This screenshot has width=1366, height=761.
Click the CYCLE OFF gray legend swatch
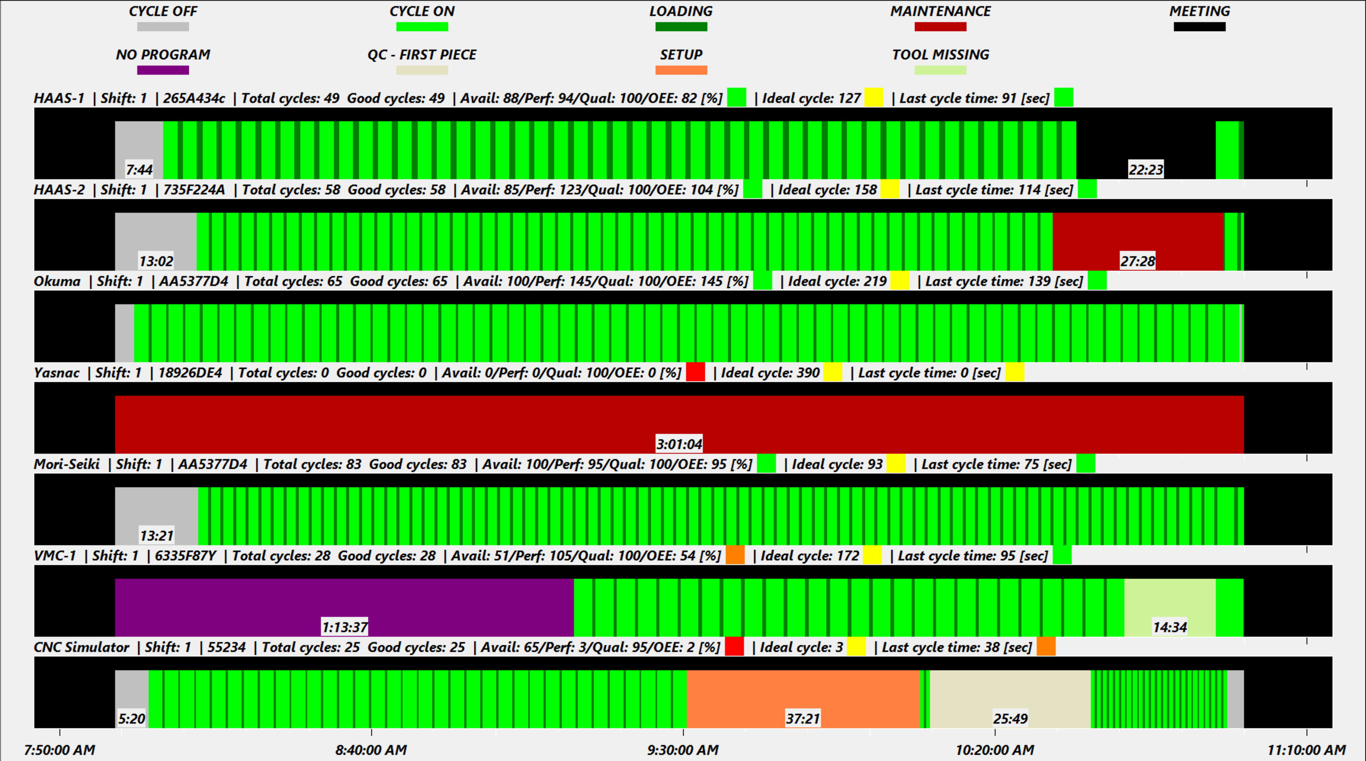click(x=163, y=27)
